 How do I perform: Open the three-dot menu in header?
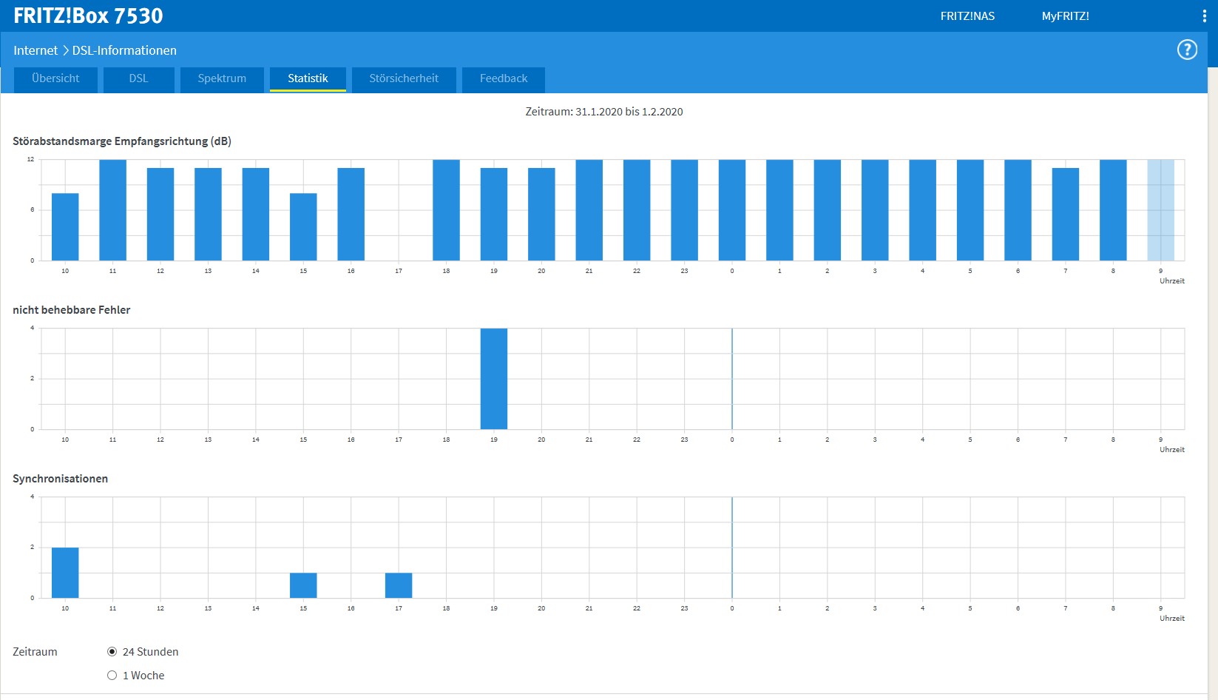tap(1204, 16)
